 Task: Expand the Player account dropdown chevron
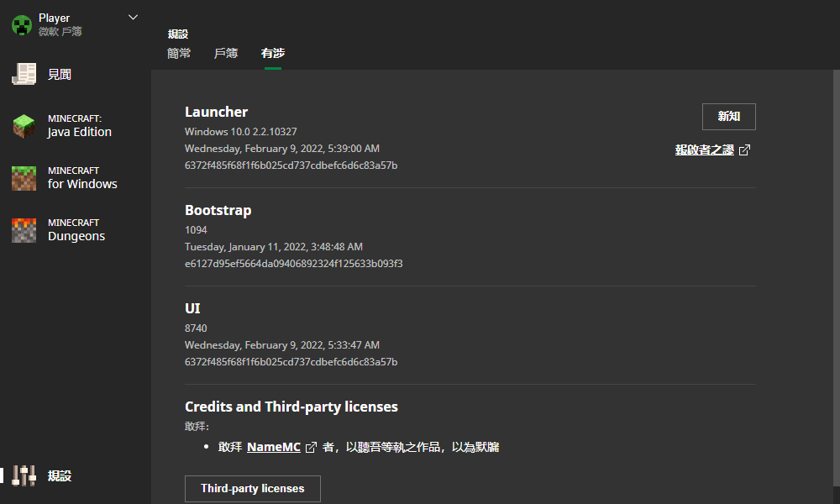click(x=133, y=18)
